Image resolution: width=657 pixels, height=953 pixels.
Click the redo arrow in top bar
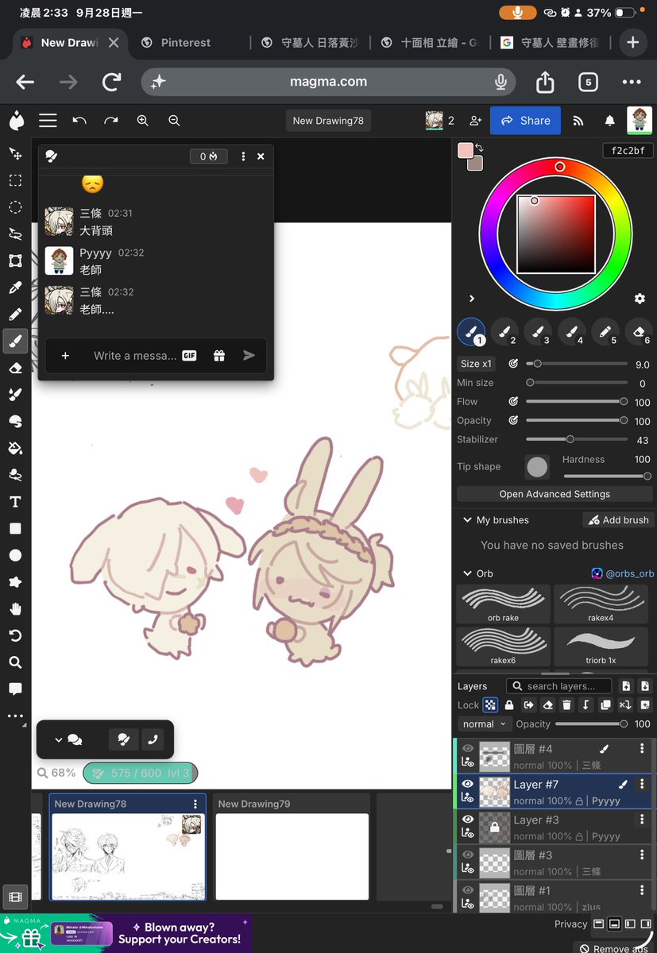[111, 121]
